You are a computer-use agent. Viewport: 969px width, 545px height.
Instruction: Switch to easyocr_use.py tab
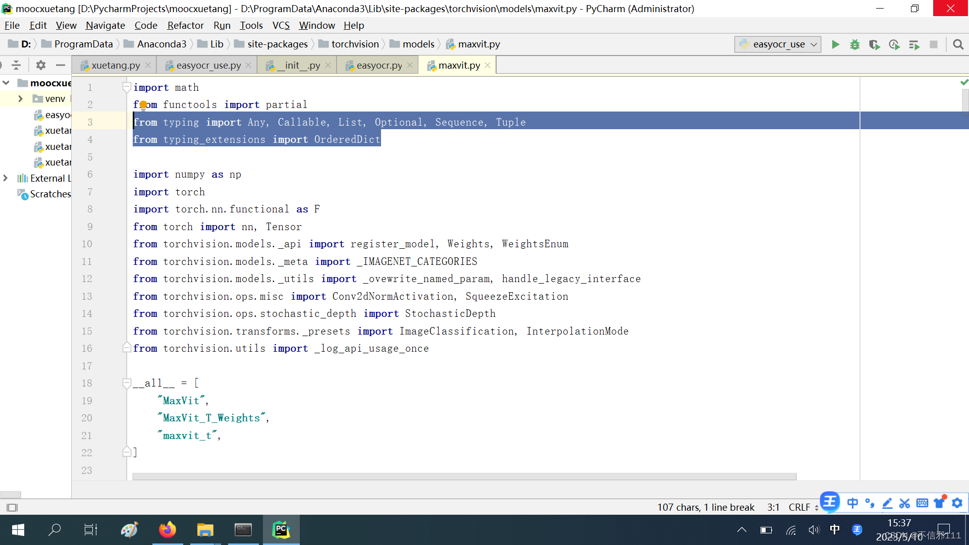click(208, 65)
